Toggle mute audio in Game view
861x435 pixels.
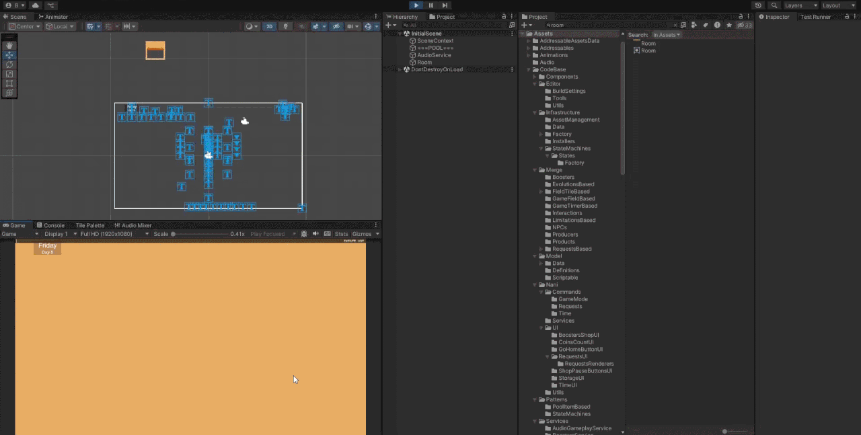(315, 234)
